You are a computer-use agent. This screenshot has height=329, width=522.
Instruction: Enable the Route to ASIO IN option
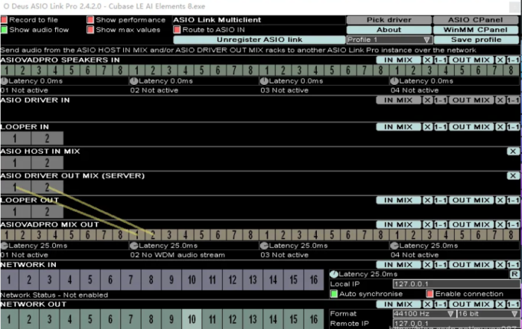click(177, 30)
